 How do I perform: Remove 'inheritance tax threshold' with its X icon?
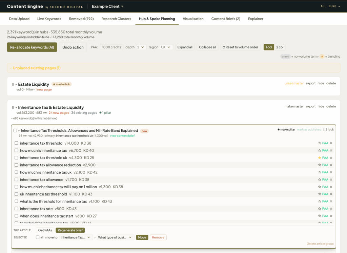coord(331,143)
